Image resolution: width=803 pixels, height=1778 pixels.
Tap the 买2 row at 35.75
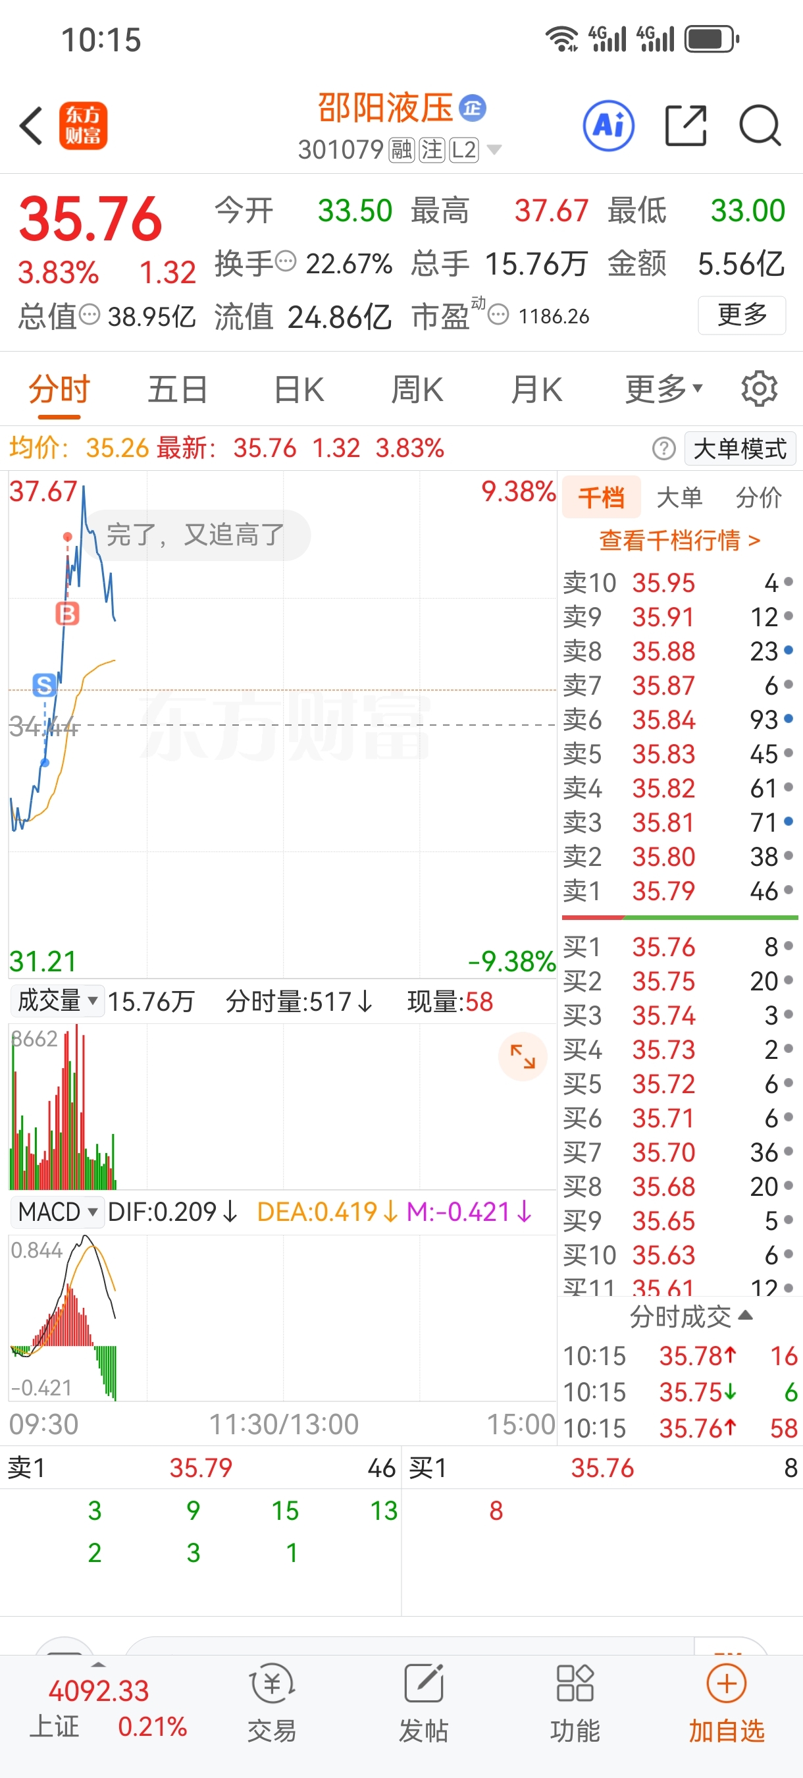point(679,981)
